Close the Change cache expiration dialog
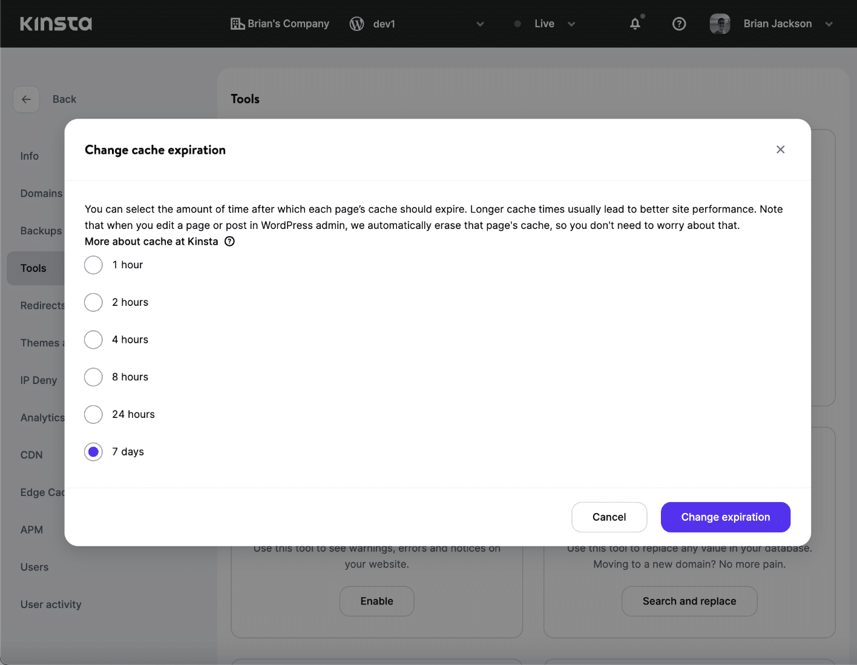Image resolution: width=857 pixels, height=665 pixels. tap(780, 150)
